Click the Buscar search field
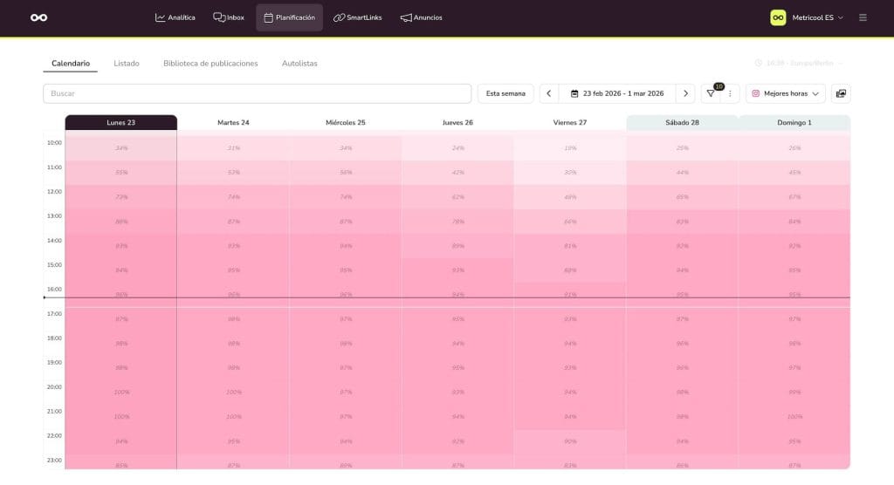 tap(257, 93)
